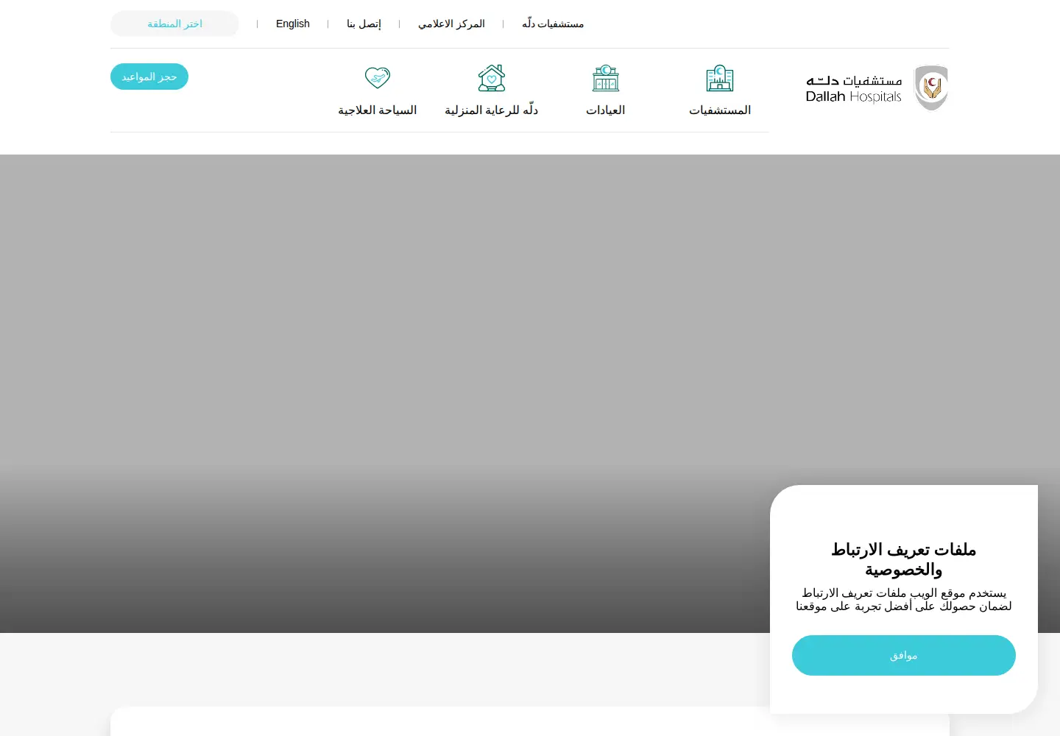Click the Dallah Hospitals logo
Viewport: 1060px width, 736px height.
[x=876, y=88]
